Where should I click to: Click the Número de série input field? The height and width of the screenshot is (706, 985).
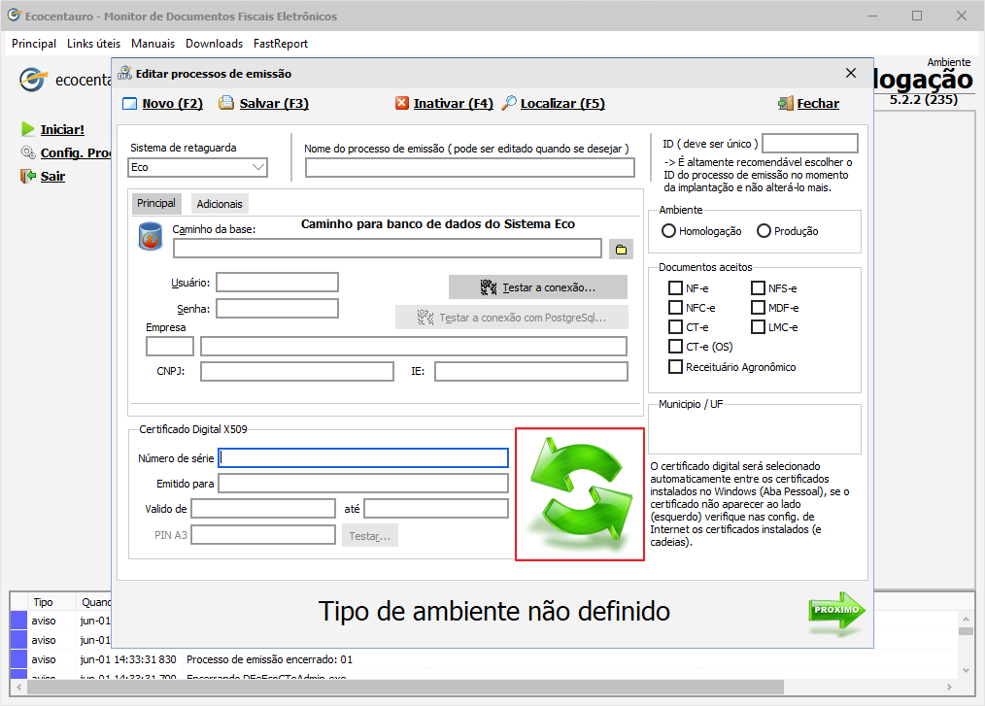click(363, 457)
